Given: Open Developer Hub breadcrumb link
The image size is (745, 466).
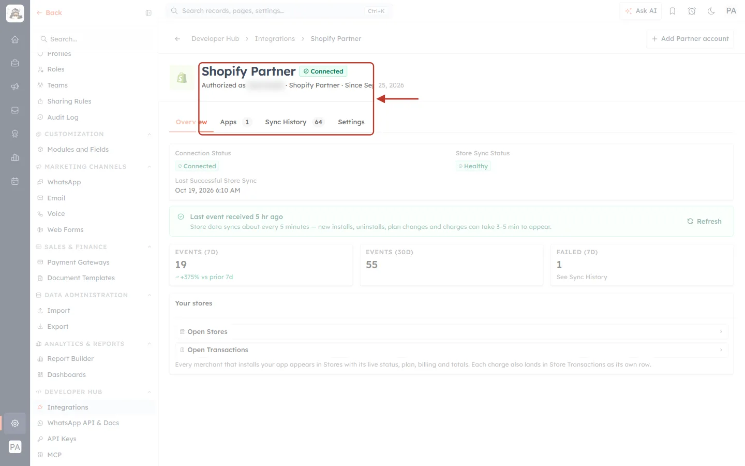Looking at the screenshot, I should (215, 39).
